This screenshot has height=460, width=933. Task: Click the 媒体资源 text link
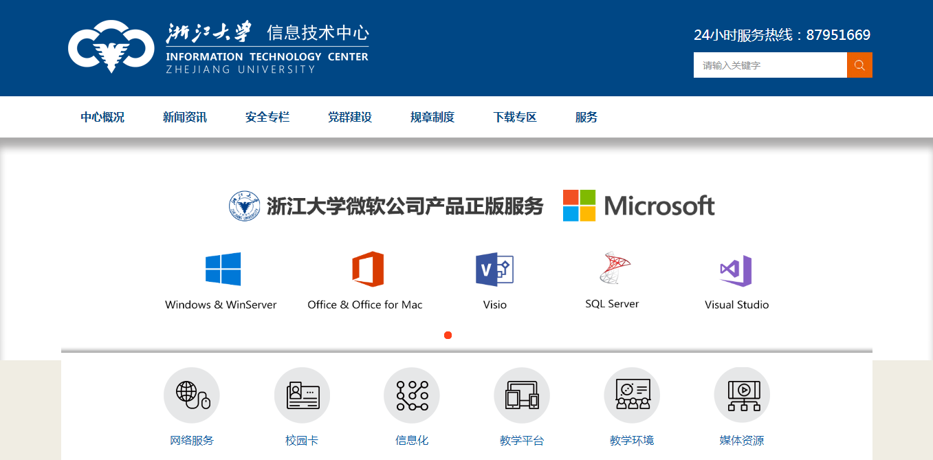tap(742, 440)
